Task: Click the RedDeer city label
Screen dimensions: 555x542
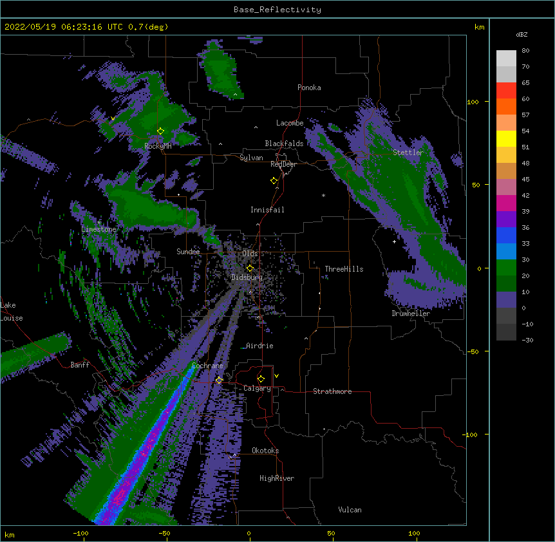Action: click(x=283, y=164)
